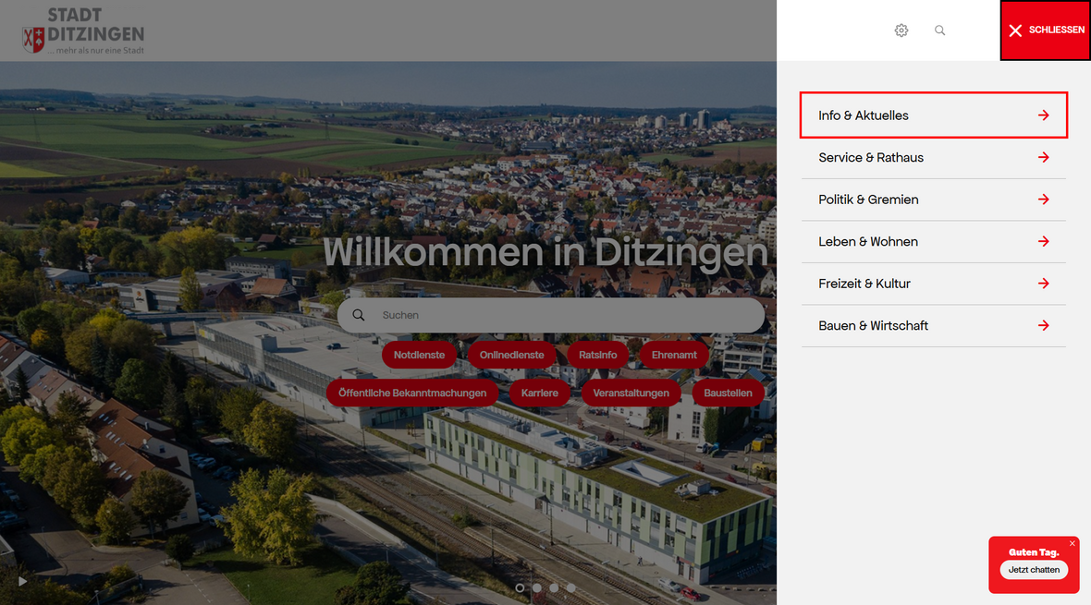Expand the Leben & Wohnen section
This screenshot has height=605, width=1091.
click(x=867, y=241)
